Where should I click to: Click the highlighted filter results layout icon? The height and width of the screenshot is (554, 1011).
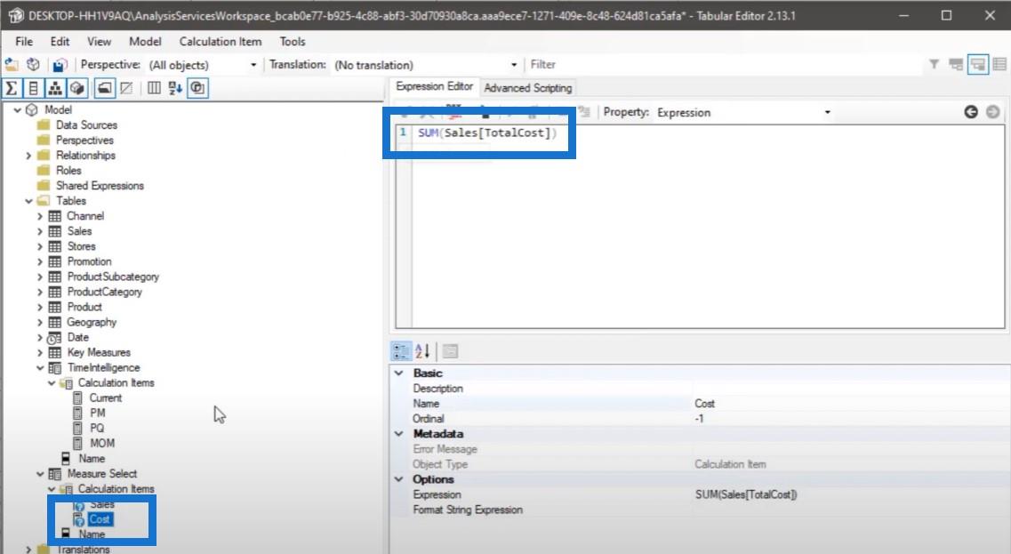978,64
